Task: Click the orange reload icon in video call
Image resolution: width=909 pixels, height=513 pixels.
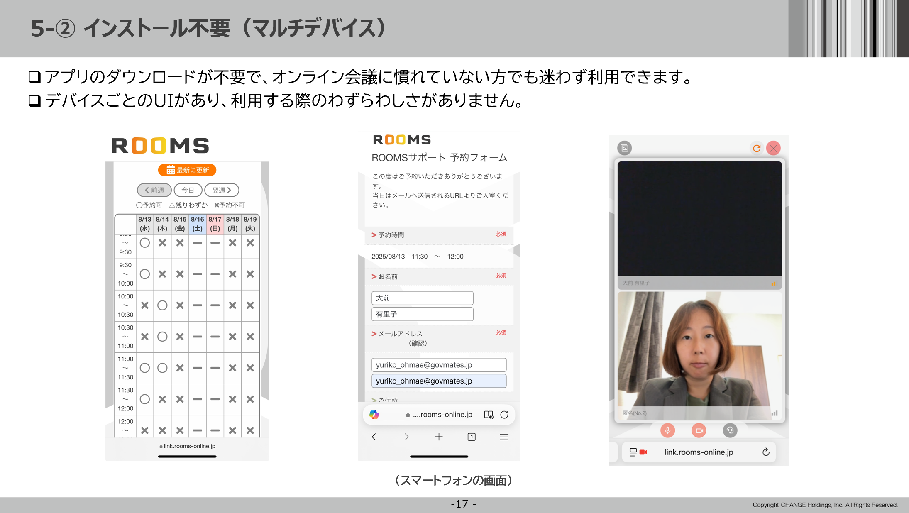Action: pos(757,148)
